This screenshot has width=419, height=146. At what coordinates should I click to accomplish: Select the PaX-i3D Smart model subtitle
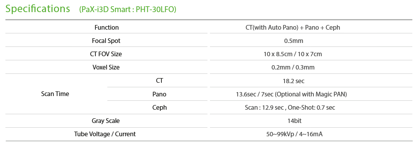click(x=128, y=10)
